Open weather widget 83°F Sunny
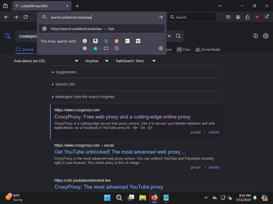The width and height of the screenshot is (273, 204). (x=14, y=197)
